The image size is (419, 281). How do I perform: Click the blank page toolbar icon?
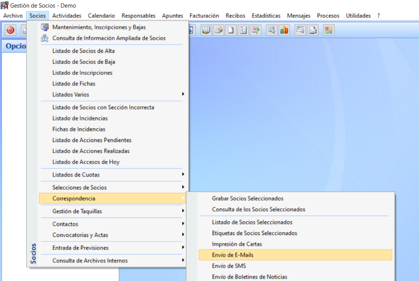[231, 30]
